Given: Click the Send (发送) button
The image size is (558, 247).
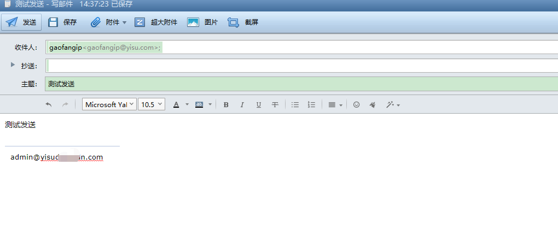Looking at the screenshot, I should pyautogui.click(x=22, y=22).
